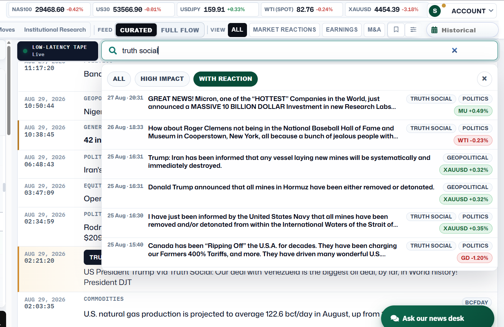Open the bookmark saved items icon
Image resolution: width=504 pixels, height=327 pixels.
396,30
